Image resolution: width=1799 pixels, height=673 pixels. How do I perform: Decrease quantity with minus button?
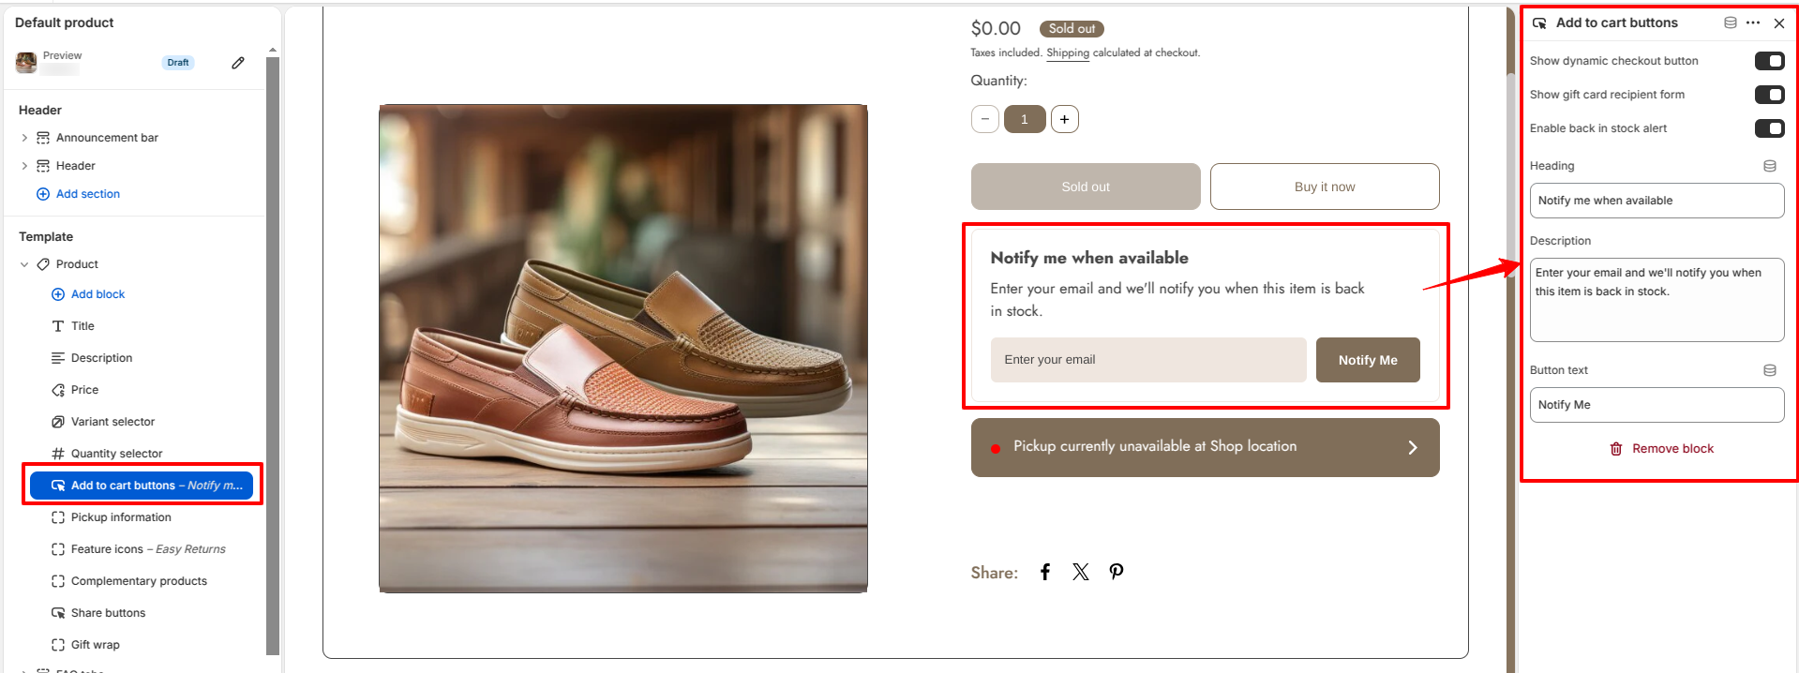pyautogui.click(x=985, y=119)
